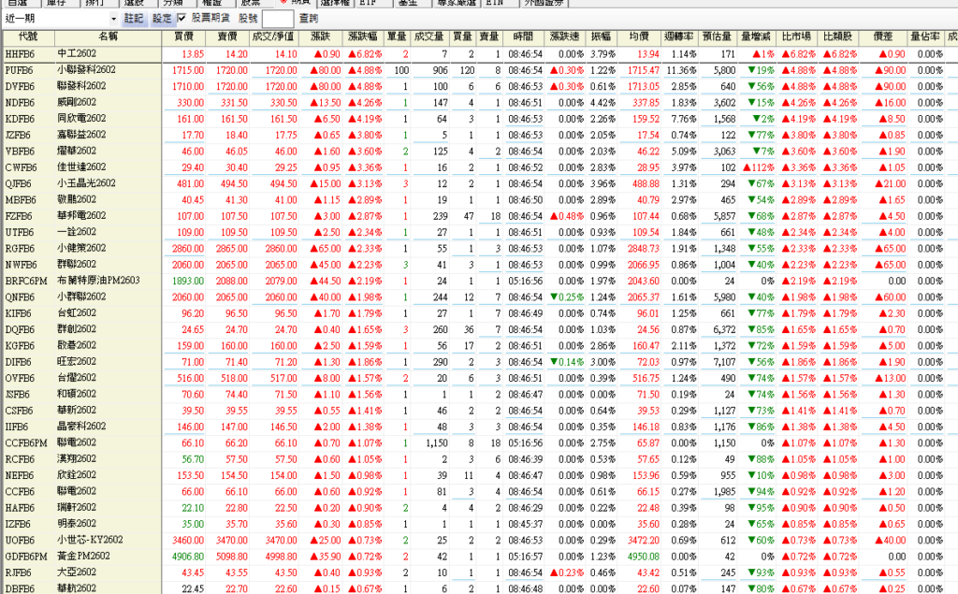958x594 pixels.
Task: Switch to the ETF tab
Action: coord(368,3)
